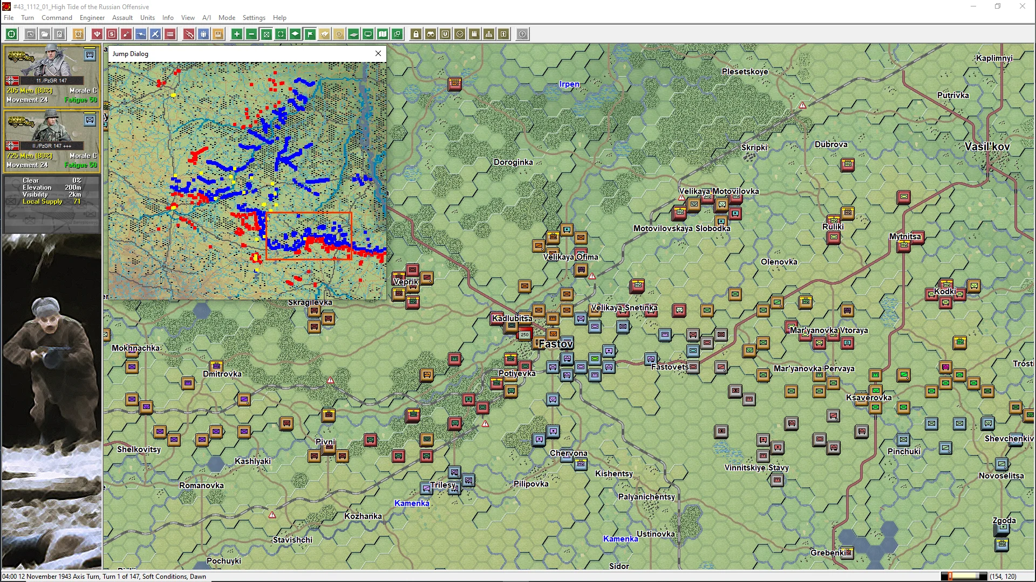
Task: Open the Info menu
Action: [x=168, y=18]
